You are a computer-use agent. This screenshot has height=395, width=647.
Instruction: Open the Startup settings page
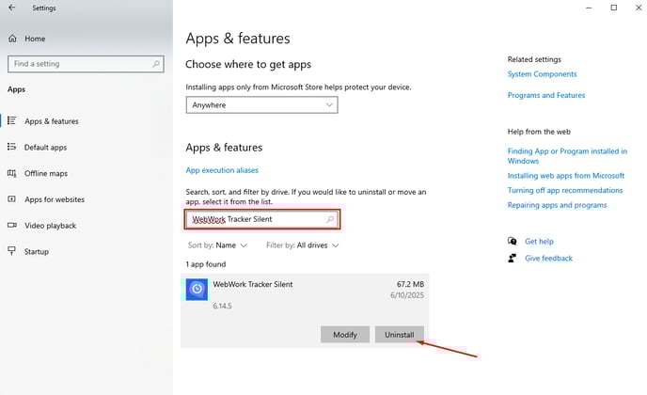point(37,251)
